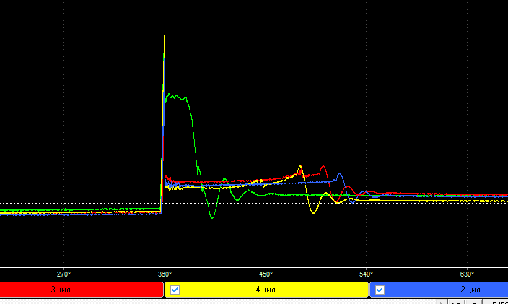This screenshot has width=508, height=304.
Task: Click the 630° axis label
Action: click(467, 274)
